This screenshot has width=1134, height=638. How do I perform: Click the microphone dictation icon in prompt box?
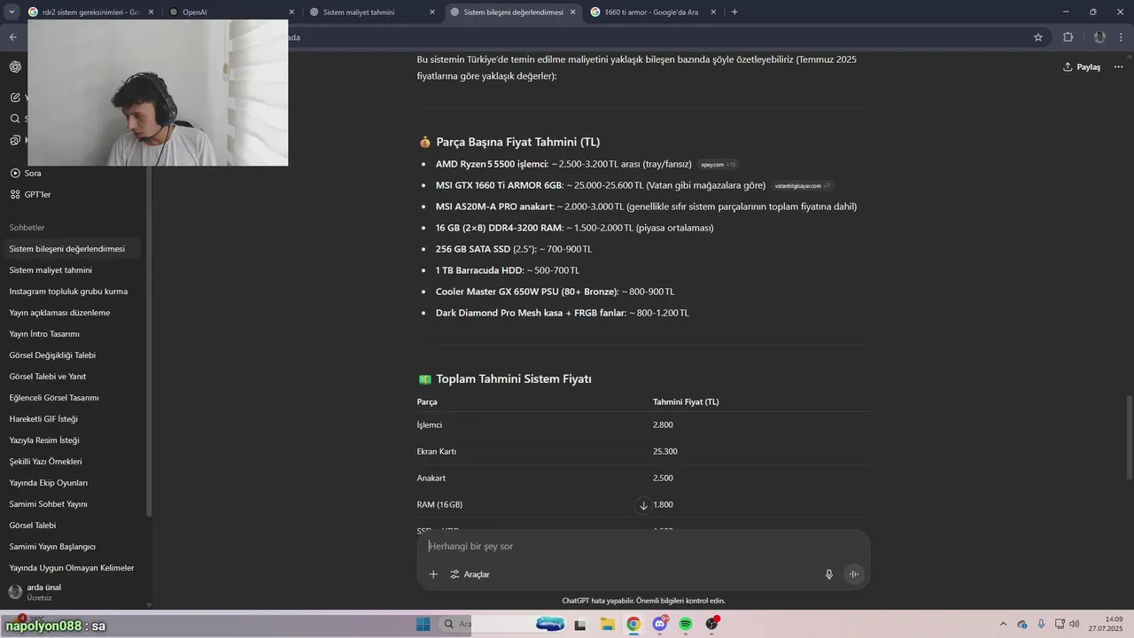[x=829, y=574]
